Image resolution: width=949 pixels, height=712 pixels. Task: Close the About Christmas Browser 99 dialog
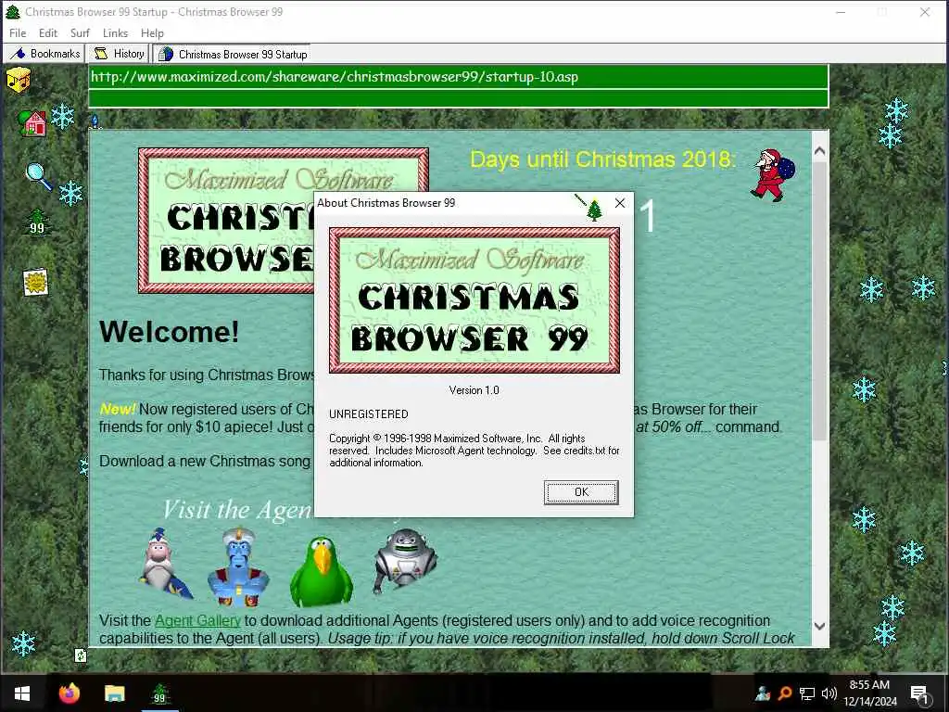(620, 203)
